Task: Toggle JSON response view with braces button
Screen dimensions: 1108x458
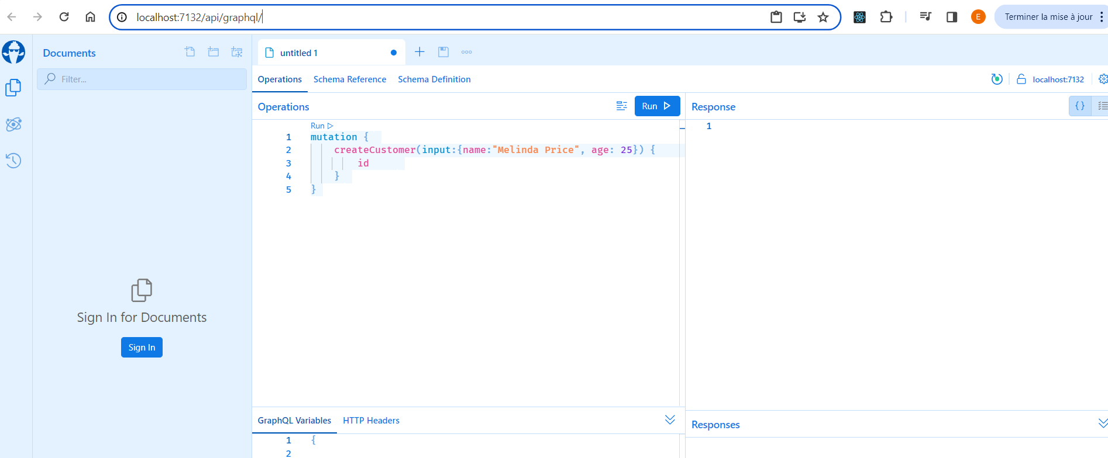Action: coord(1080,106)
